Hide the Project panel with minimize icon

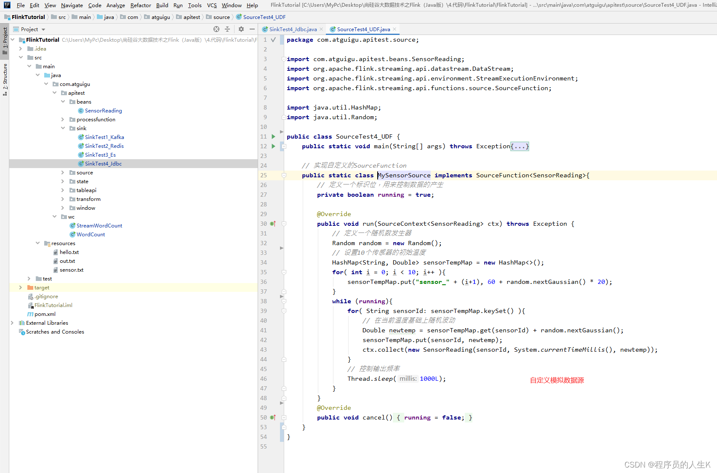(252, 29)
